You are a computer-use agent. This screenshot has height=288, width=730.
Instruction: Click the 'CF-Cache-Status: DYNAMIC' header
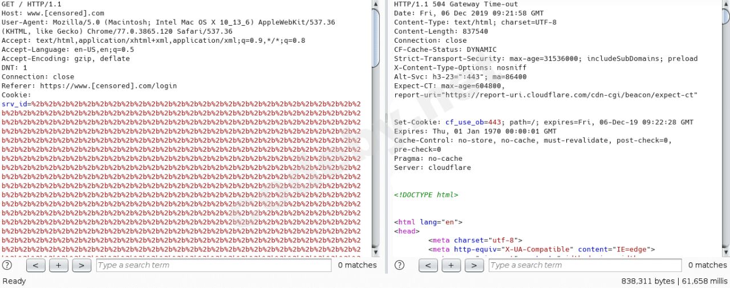(x=445, y=50)
